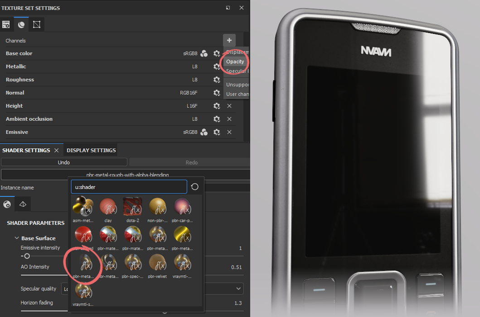The image size is (480, 317).
Task: Choose the non-pbr shader thumbnail
Action: [157, 209]
